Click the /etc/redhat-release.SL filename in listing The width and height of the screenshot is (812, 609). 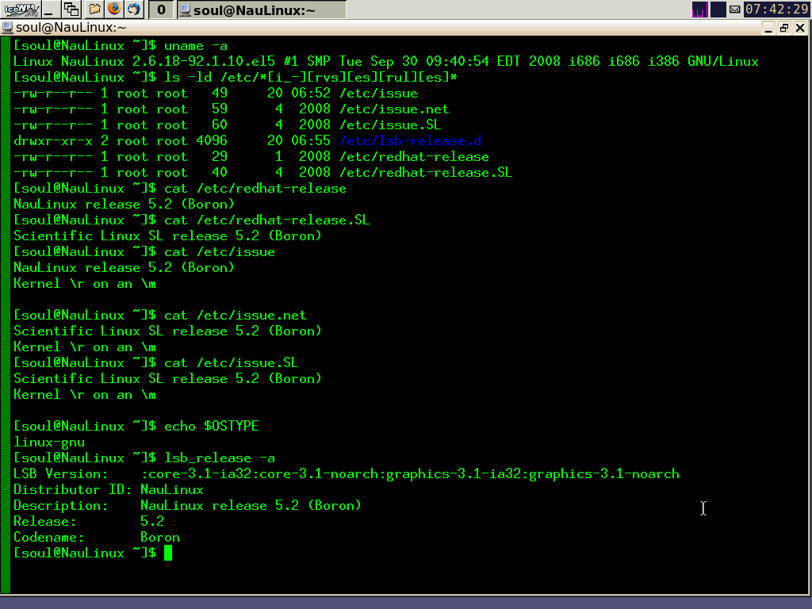point(426,172)
